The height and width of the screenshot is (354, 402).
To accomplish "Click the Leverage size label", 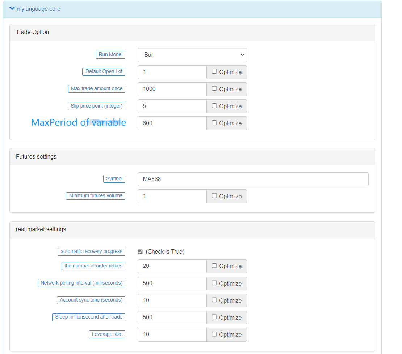I will pos(107,334).
